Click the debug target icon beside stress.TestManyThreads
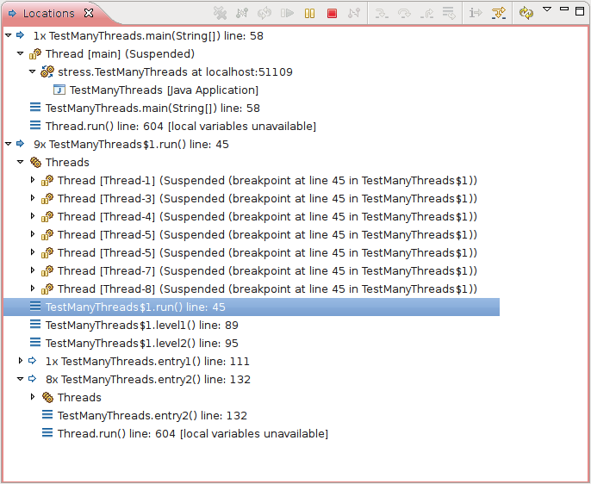The width and height of the screenshot is (591, 484). (47, 71)
